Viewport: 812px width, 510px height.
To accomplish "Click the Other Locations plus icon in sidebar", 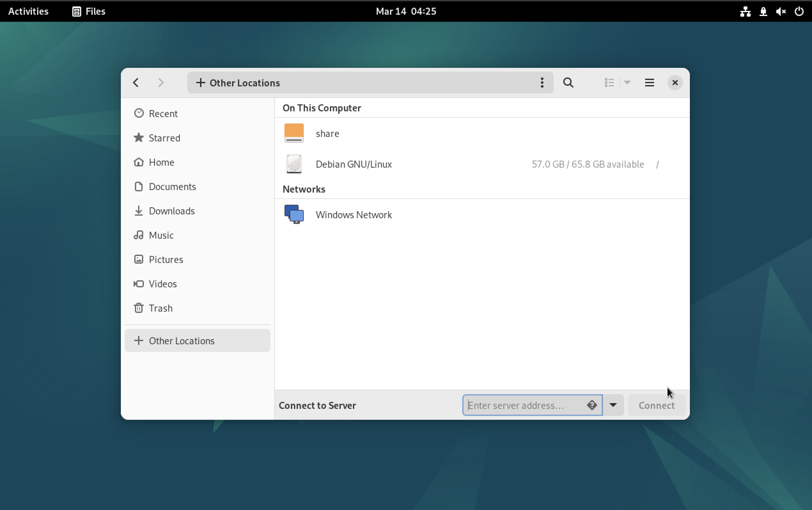I will pyautogui.click(x=138, y=340).
